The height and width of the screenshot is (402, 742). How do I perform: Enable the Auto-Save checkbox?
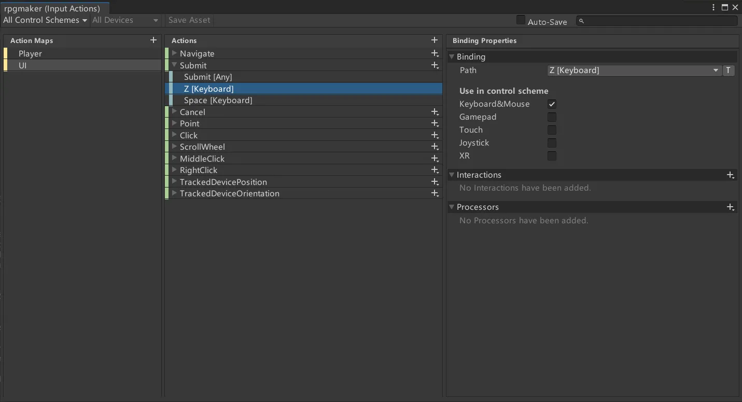(x=521, y=20)
